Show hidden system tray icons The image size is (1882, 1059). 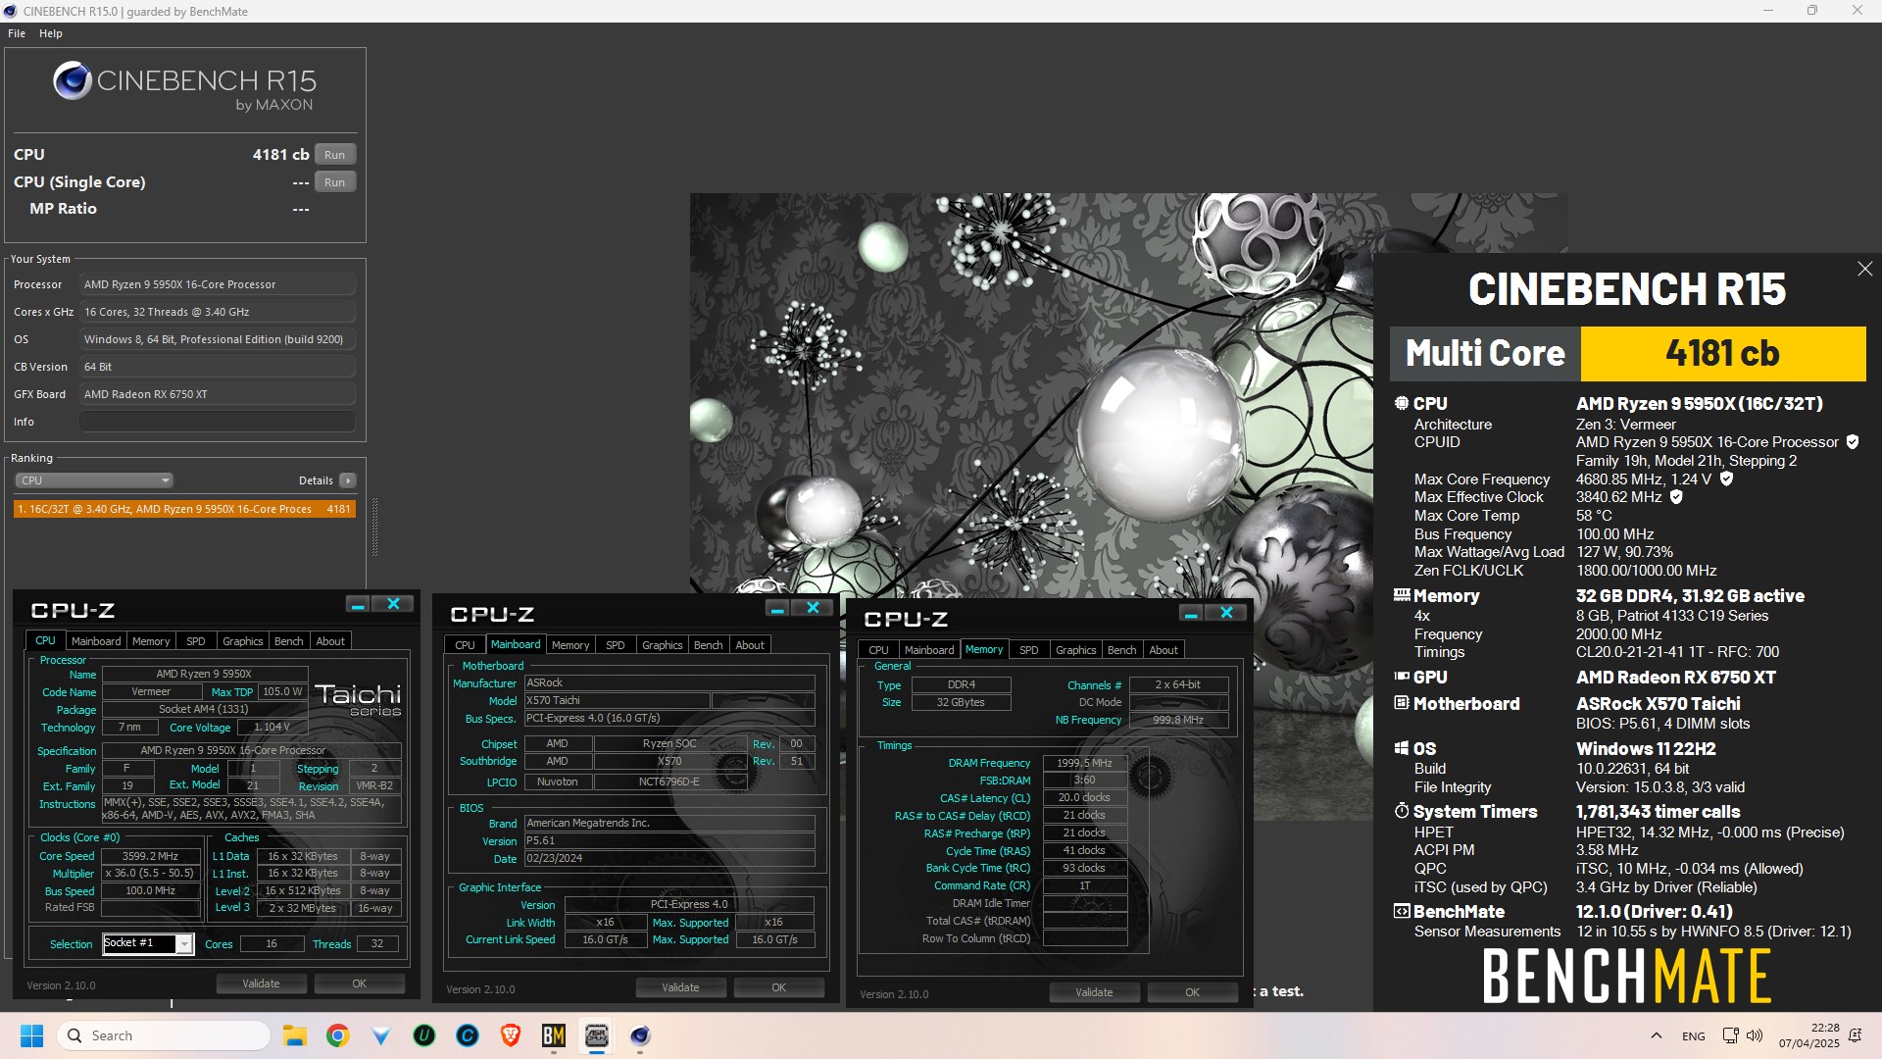pyautogui.click(x=1656, y=1035)
